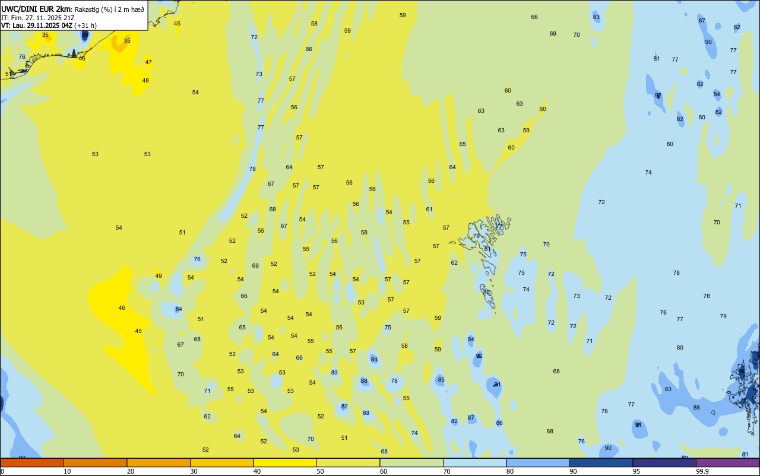Image resolution: width=760 pixels, height=476 pixels.
Task: Click the map humidity value 86
Action: [499, 423]
